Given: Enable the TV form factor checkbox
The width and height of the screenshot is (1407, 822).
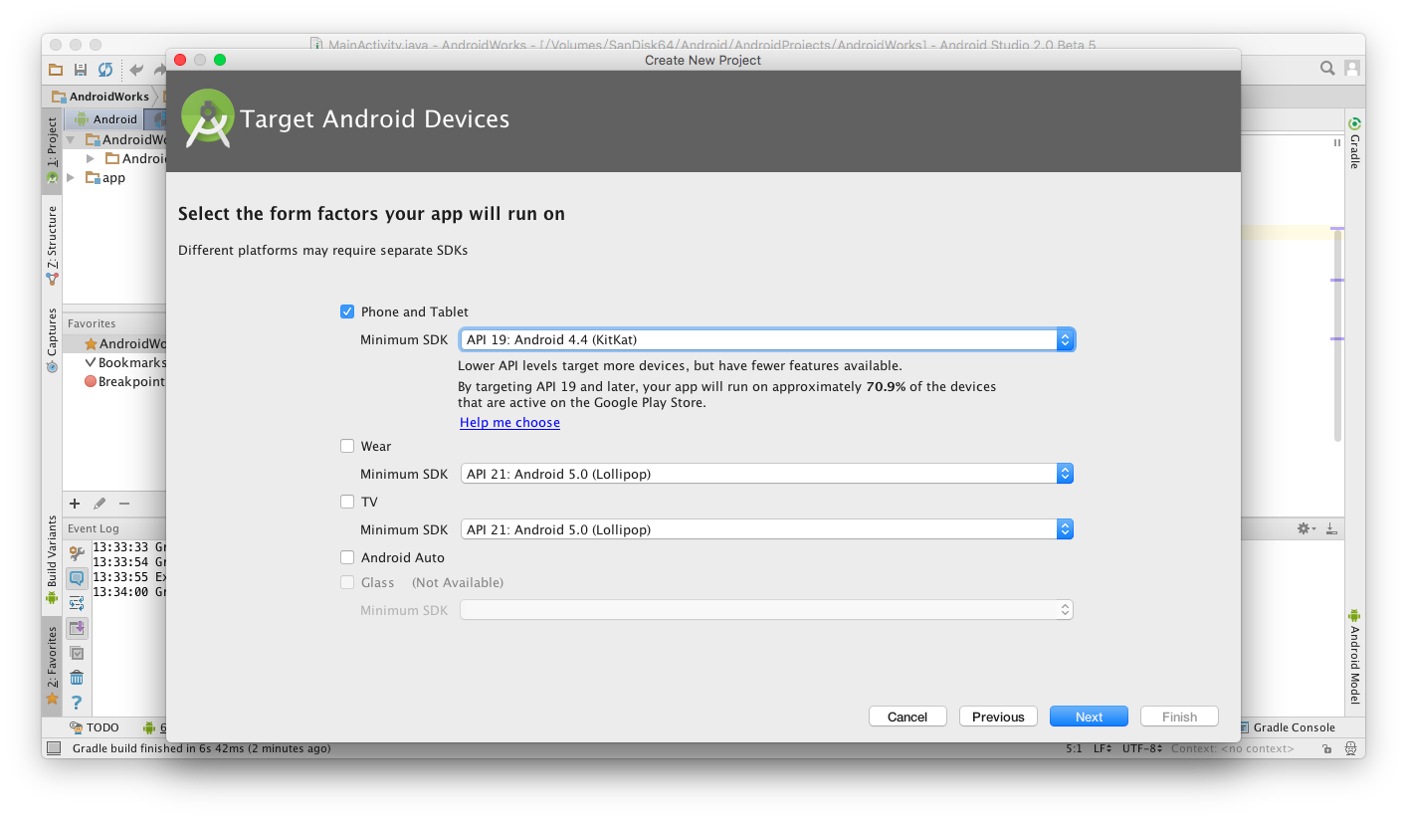Looking at the screenshot, I should click(x=347, y=502).
